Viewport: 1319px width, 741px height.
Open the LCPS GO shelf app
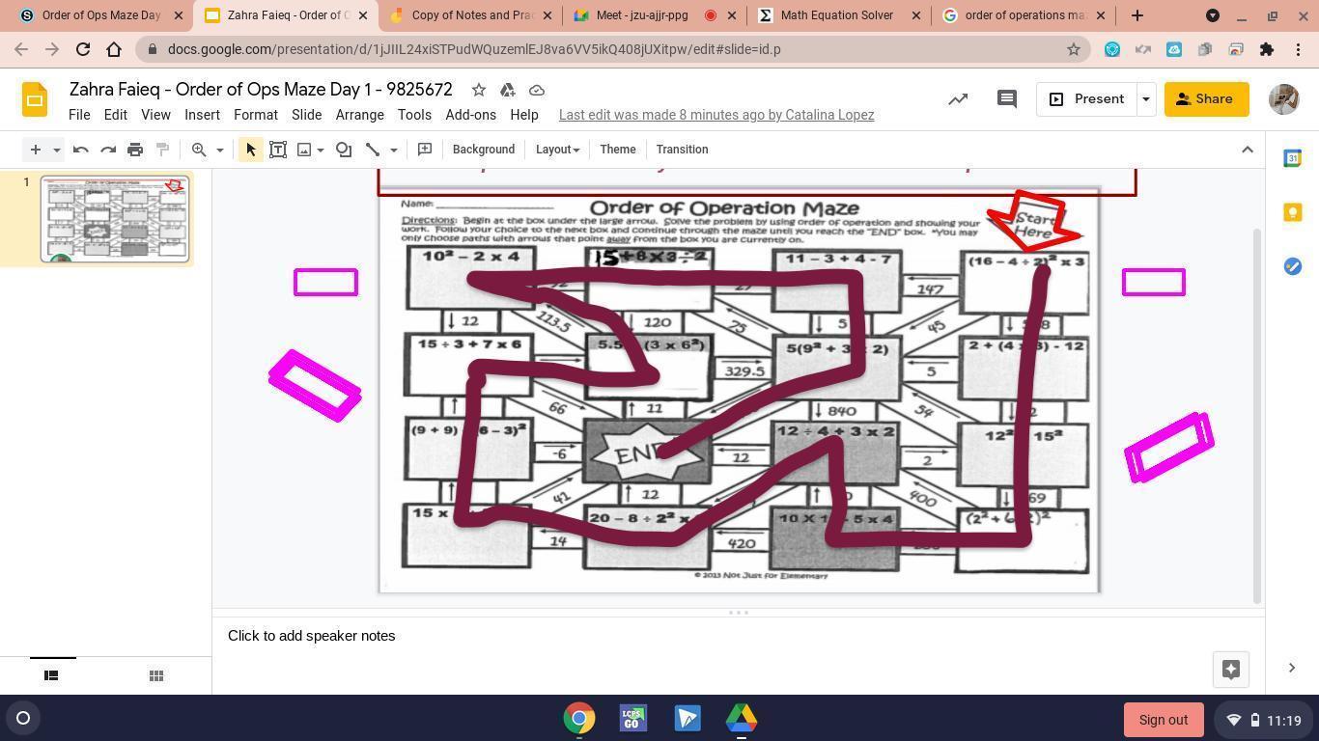click(633, 719)
